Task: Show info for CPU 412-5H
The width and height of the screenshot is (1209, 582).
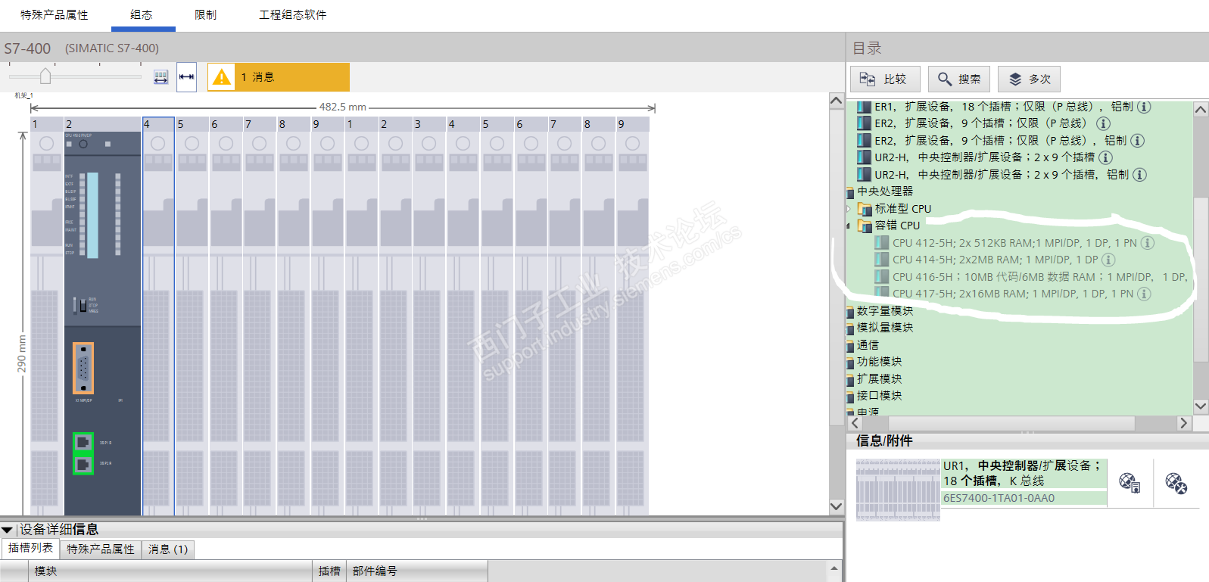Action: coord(1148,243)
